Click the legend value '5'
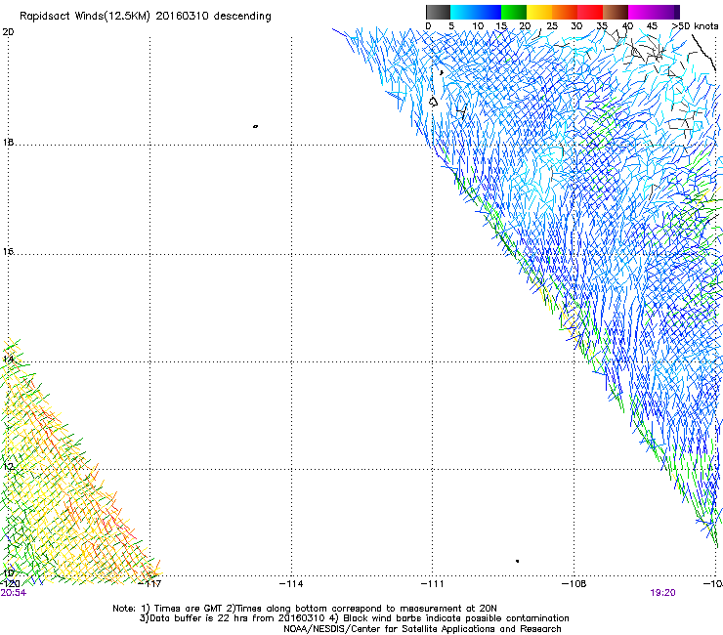Viewport: 723px width, 635px height. [451, 26]
